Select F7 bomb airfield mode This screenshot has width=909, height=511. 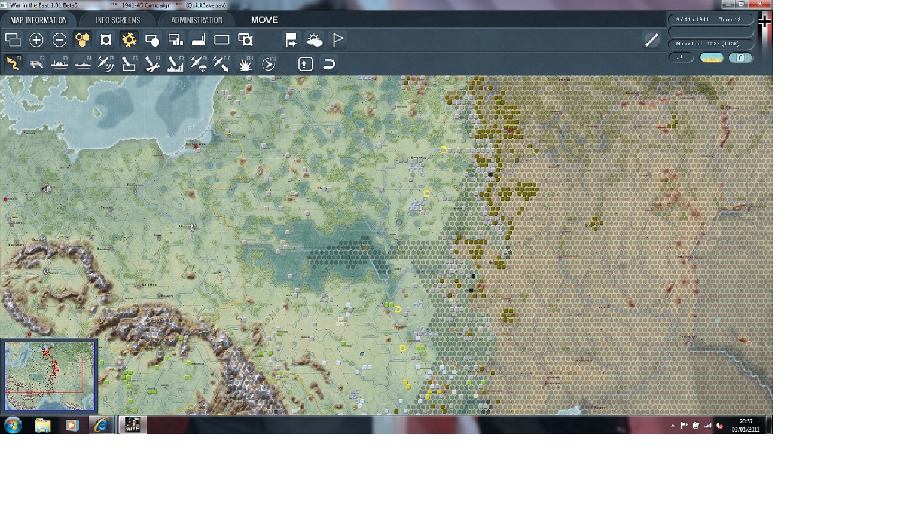pyautogui.click(x=152, y=63)
